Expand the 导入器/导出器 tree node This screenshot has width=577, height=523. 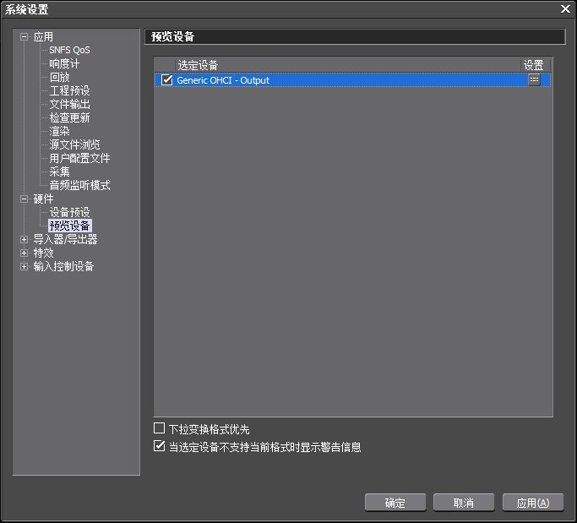(x=24, y=239)
